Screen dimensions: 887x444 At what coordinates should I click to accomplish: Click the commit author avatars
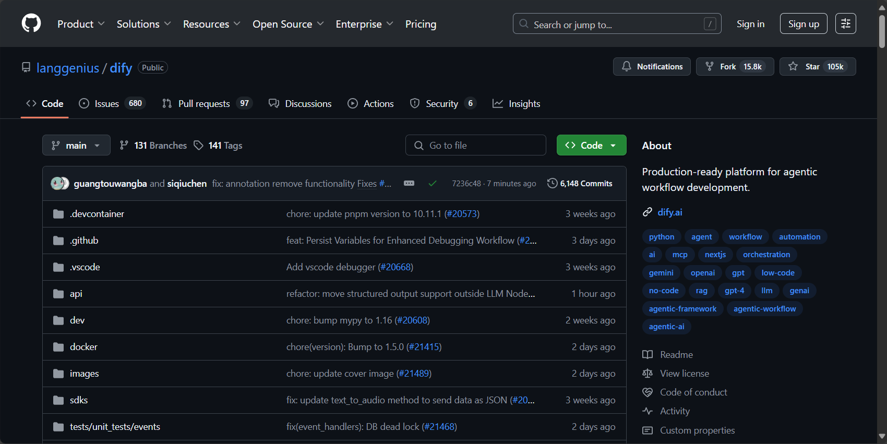coord(60,183)
